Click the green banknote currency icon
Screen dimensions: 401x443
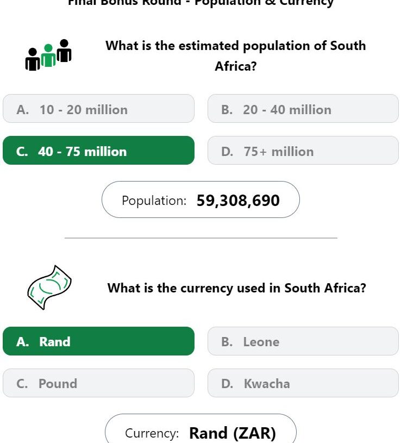(49, 288)
